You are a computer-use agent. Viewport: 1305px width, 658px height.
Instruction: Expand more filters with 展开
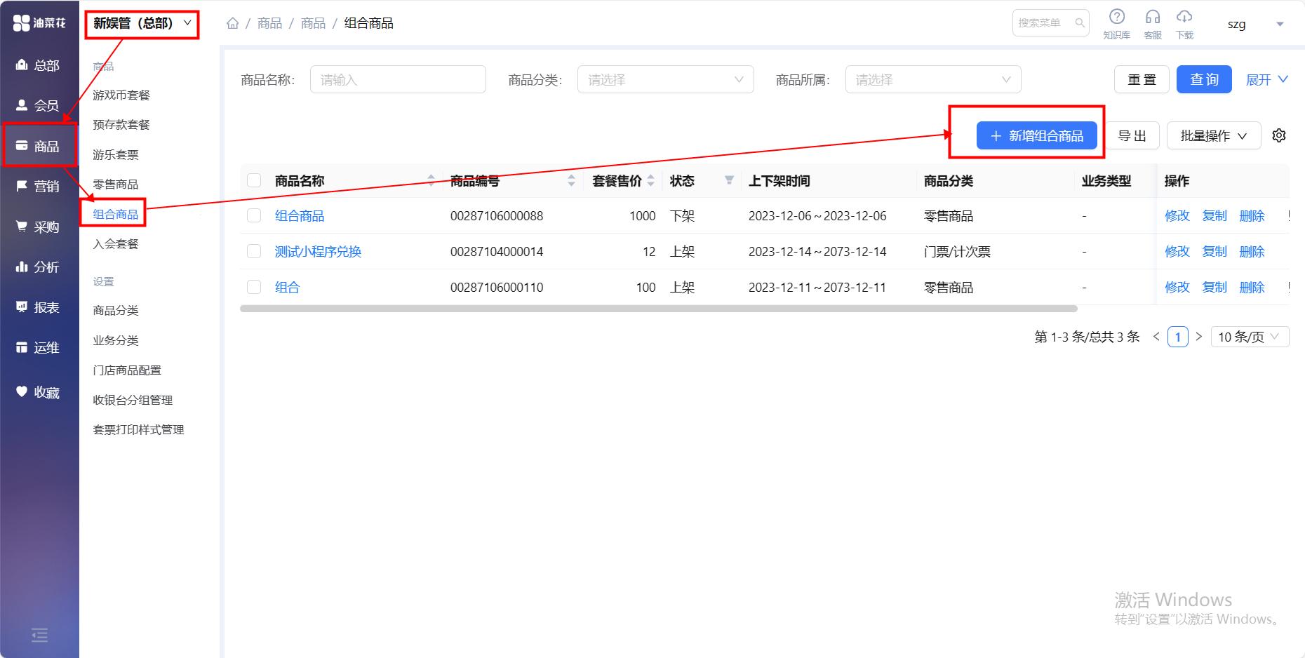[1266, 79]
